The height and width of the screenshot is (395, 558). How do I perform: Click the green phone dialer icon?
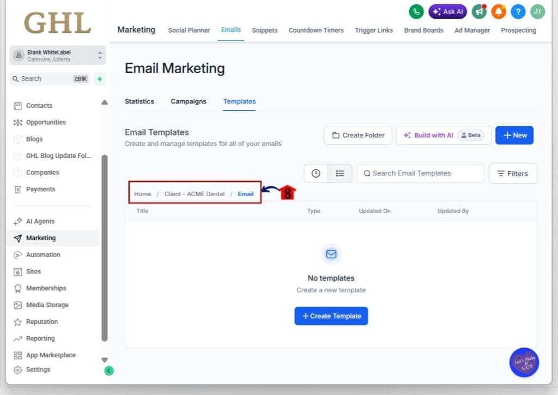(x=416, y=11)
